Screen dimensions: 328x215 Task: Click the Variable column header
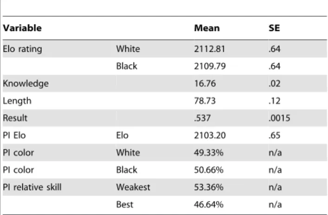[x=22, y=28]
